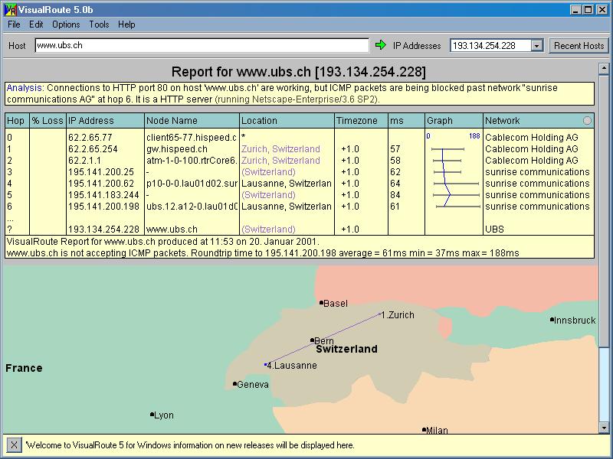Click node name atm-1-0-100.rtrCore6.
This screenshot has width=613, height=459.
tap(192, 161)
